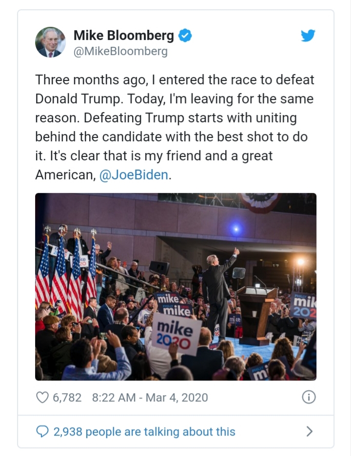The image size is (351, 456).
Task: Click the Mike Bloomberg display name
Action: tap(123, 36)
